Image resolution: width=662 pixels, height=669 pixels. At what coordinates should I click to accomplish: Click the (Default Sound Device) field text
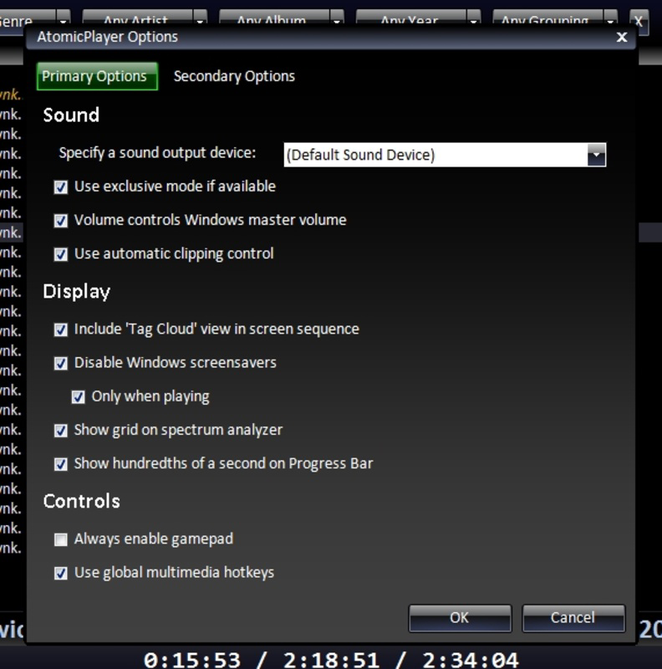[x=360, y=155]
